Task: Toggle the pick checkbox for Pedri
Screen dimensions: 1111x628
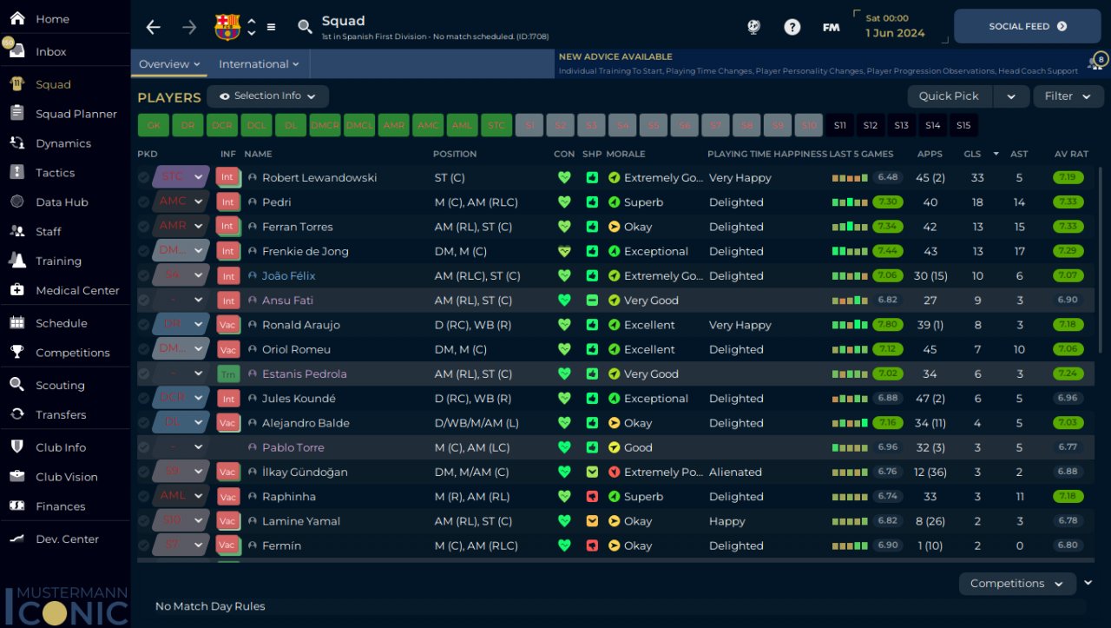Action: (x=143, y=202)
